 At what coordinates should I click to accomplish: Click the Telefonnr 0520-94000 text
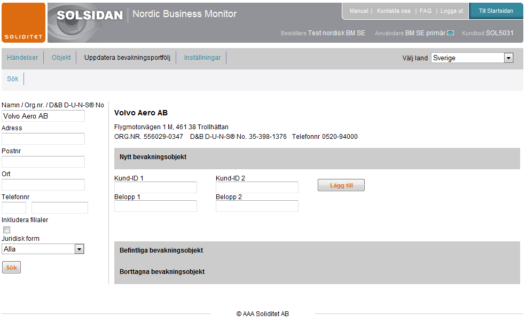coord(325,137)
